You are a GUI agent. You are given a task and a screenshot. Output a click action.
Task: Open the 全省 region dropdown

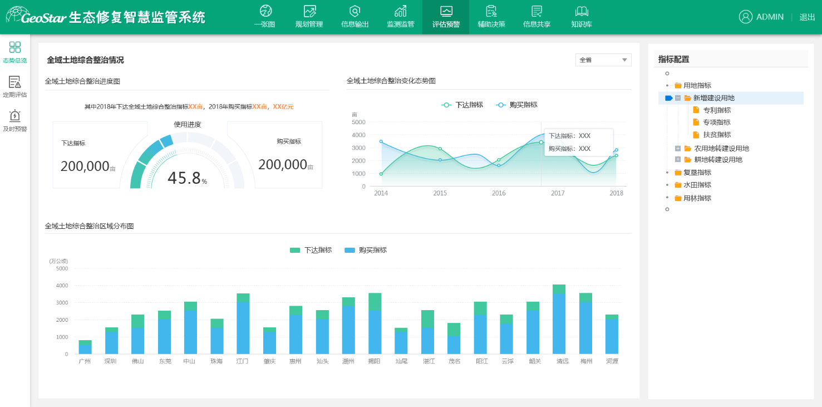603,60
